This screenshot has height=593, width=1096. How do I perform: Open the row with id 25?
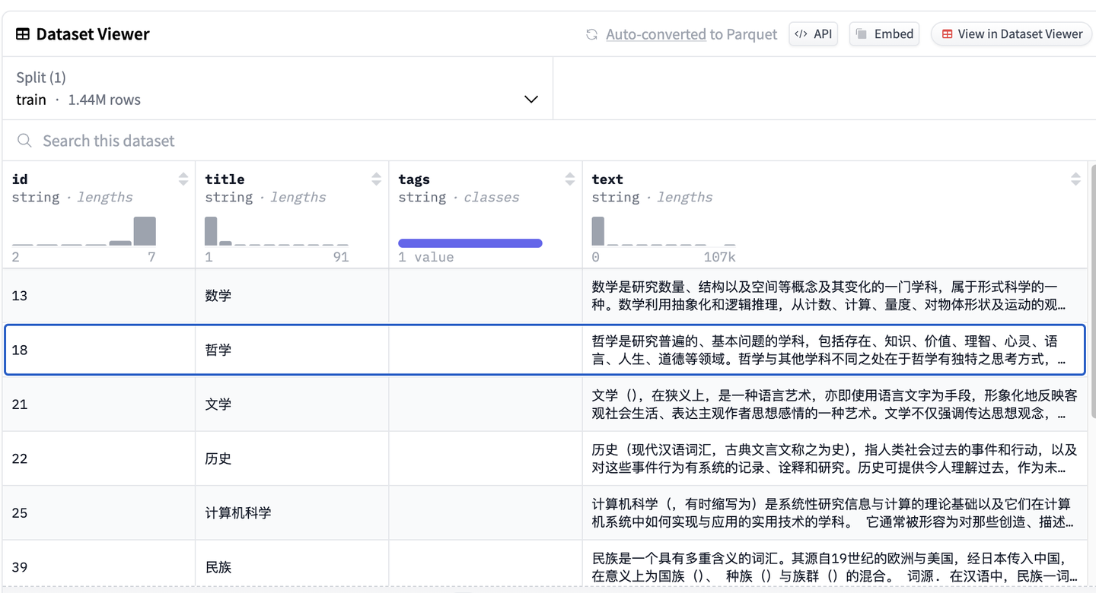pos(545,513)
